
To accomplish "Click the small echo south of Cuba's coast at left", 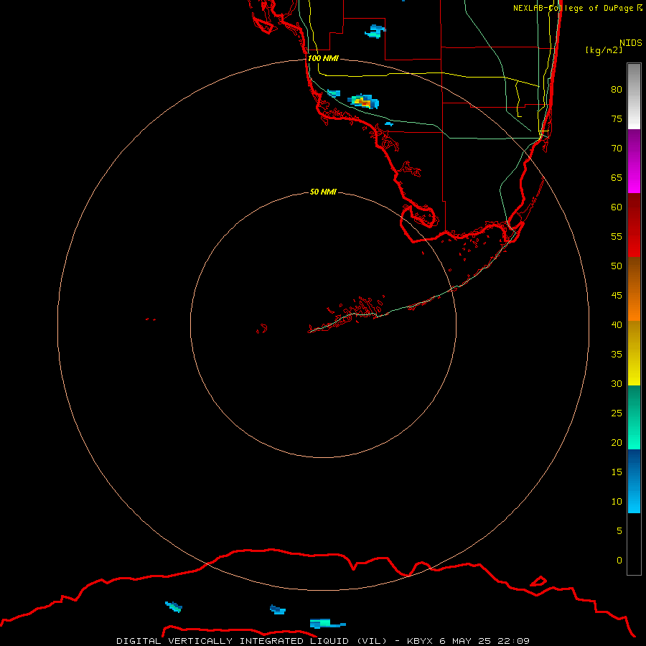I will tap(174, 607).
